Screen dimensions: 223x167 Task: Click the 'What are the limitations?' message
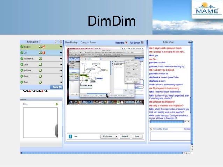162,102
